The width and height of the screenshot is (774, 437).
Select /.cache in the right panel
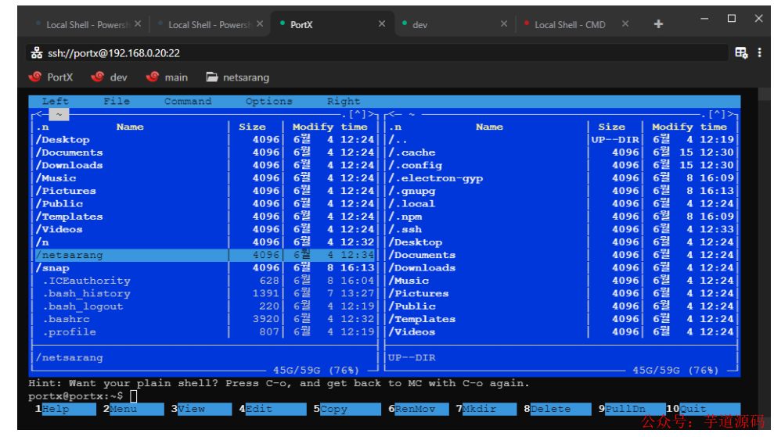561,152
